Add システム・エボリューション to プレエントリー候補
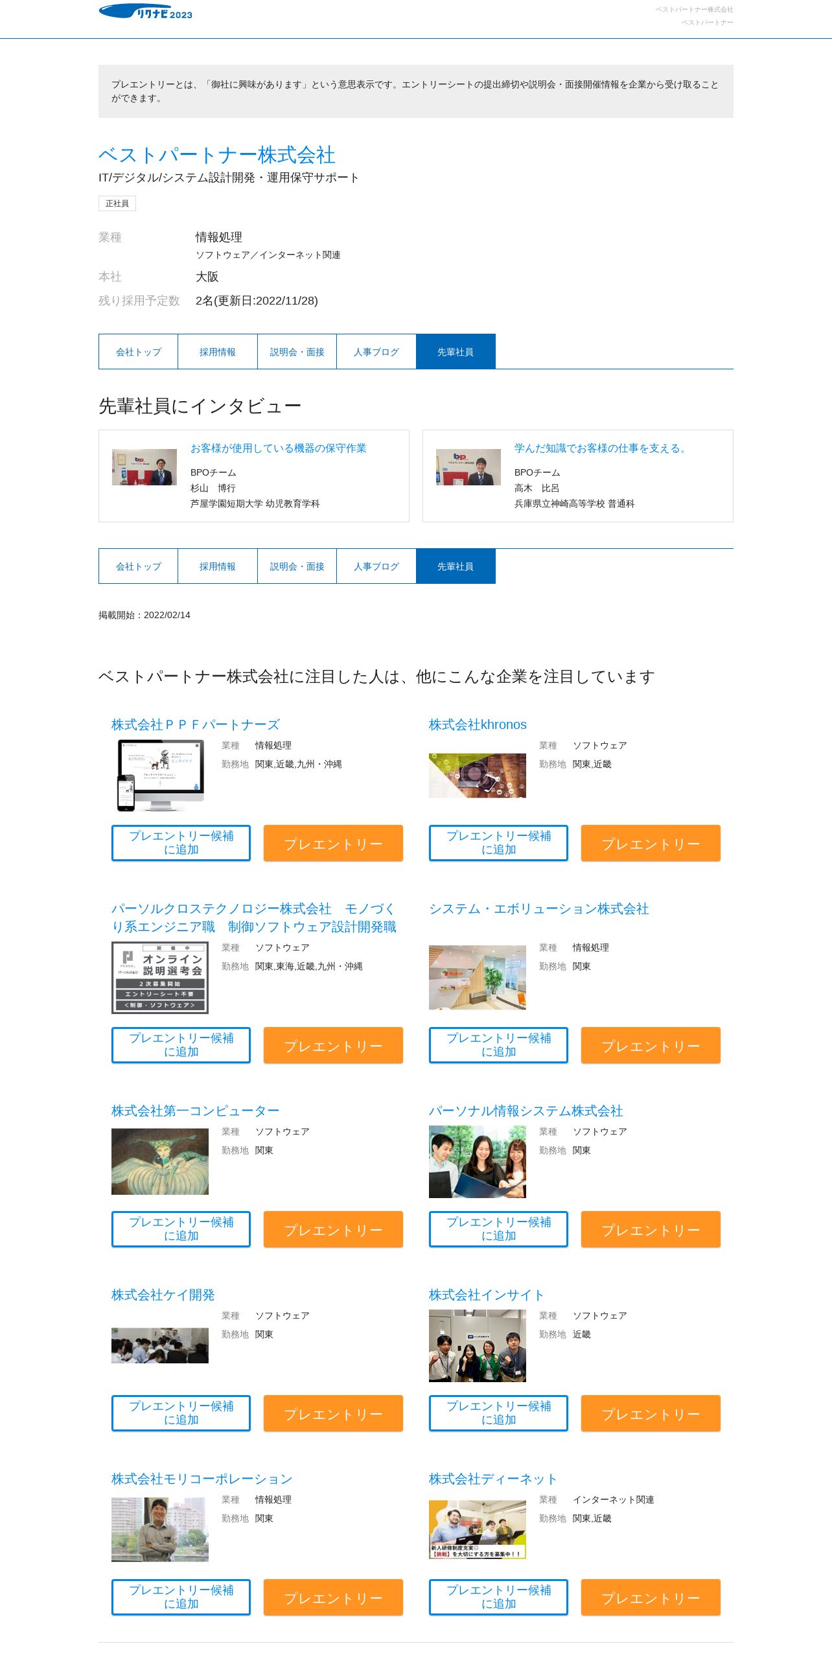The width and height of the screenshot is (832, 1664). pos(498,1045)
